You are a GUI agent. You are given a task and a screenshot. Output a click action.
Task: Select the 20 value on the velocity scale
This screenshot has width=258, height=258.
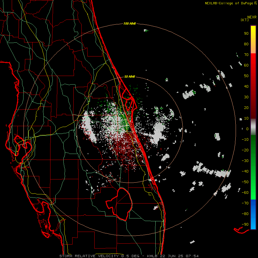click(246, 107)
